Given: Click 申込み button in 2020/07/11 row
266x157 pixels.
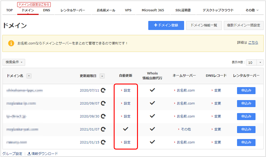Looking at the screenshot, I should pyautogui.click(x=246, y=90).
